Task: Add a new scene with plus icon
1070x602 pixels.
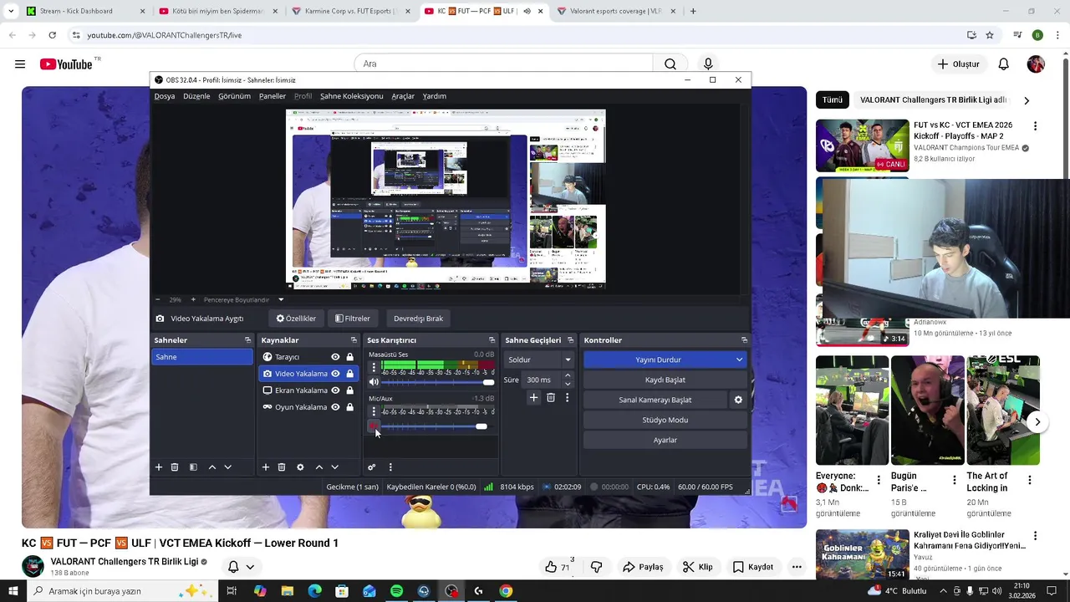Action: point(159,467)
